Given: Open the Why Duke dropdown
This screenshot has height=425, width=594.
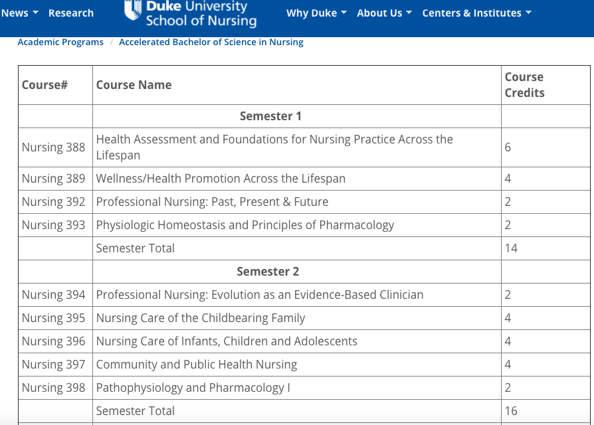Looking at the screenshot, I should (x=316, y=13).
